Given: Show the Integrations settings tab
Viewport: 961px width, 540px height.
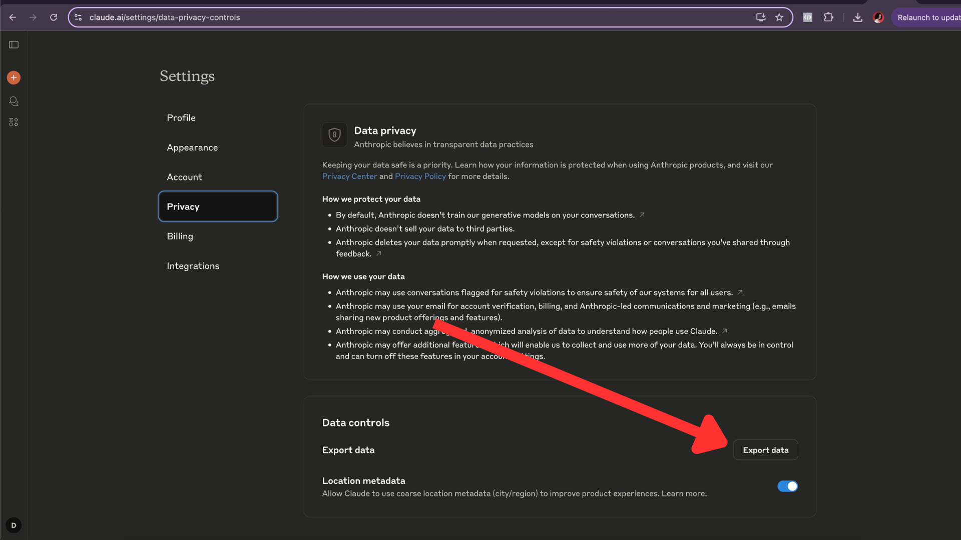Looking at the screenshot, I should click(x=218, y=266).
